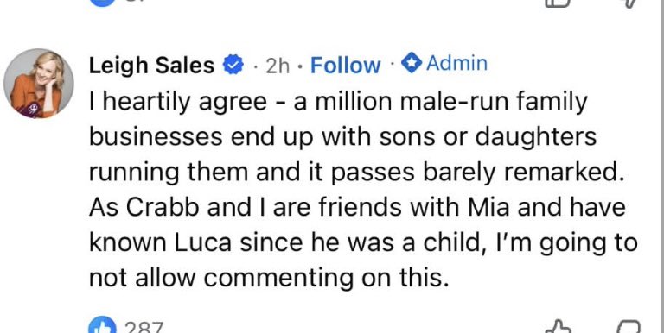Click the partial blue reaction icon at top
Screen dimensions: 664x333
click(102, 2)
